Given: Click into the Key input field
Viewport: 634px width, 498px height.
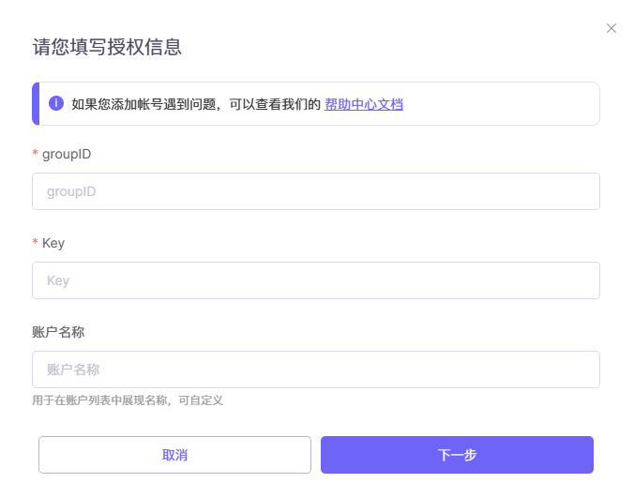Looking at the screenshot, I should click(x=316, y=280).
